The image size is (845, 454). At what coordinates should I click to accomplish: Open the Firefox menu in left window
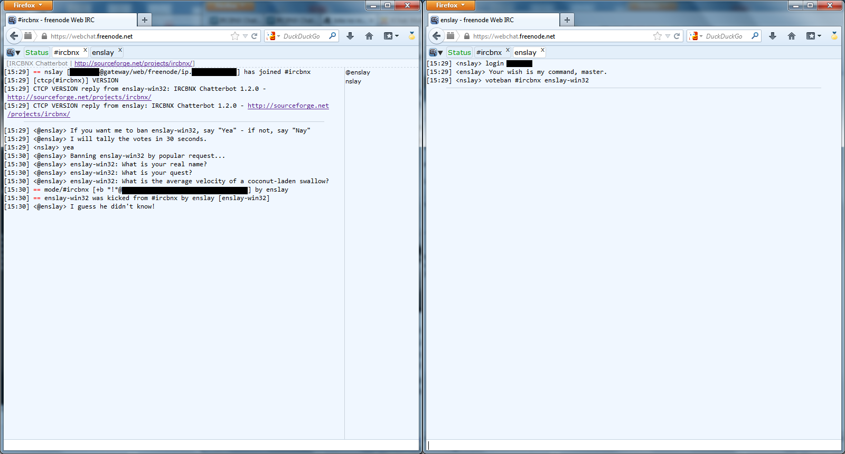(x=28, y=5)
